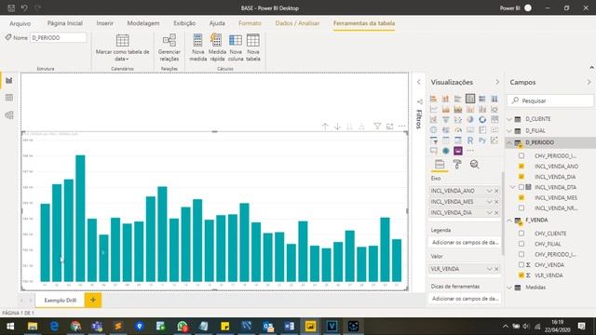Click inside the Pesquisar fields search box
Viewport: 596px width, 335px height.
pos(550,100)
